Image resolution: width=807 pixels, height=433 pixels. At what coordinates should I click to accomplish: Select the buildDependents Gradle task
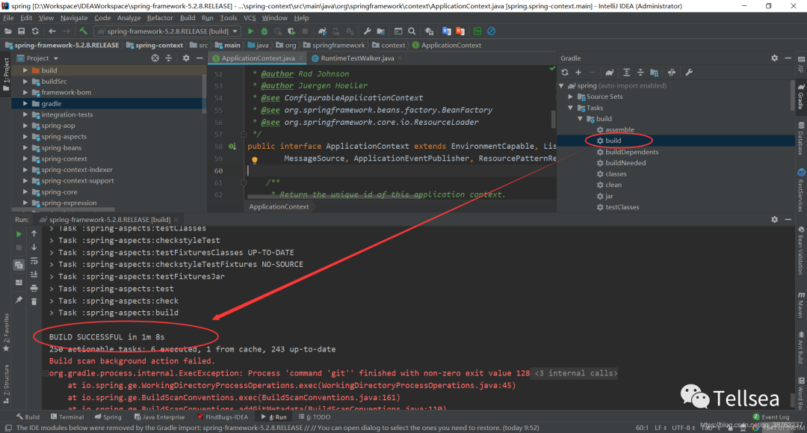(x=631, y=152)
